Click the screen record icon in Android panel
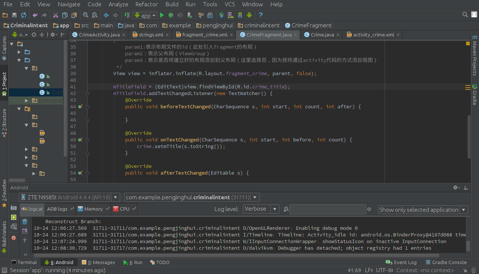The width and height of the screenshot is (479, 274). pos(14,217)
